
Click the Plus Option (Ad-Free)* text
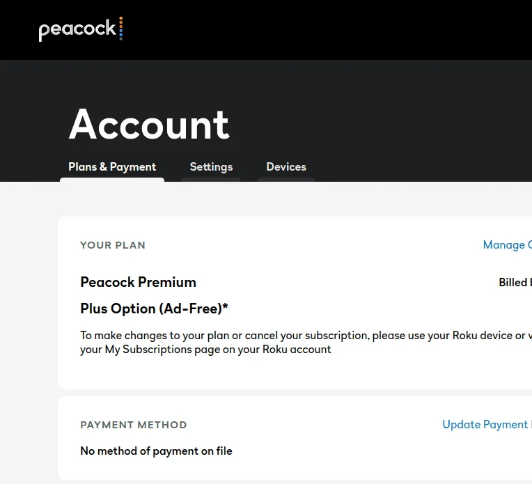(x=154, y=309)
